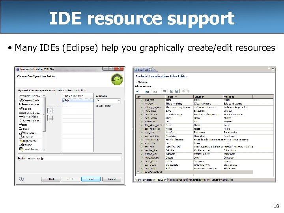Click the collapse-all icon in editor toolbar
This screenshot has height=213, width=284.
[x=176, y=91]
